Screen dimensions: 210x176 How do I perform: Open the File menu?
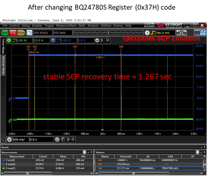click(x=5, y=25)
